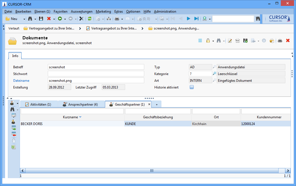Viewport: 296px width, 186px height.
Task: Open the Auswertungen menu
Action: (x=82, y=12)
